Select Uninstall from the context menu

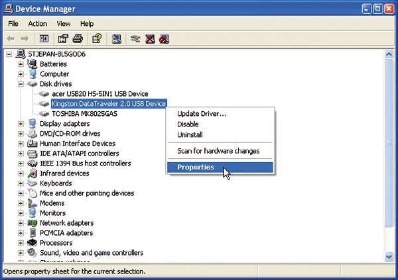tap(189, 134)
